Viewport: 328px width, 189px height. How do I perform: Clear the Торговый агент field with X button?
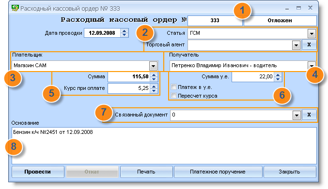coord(309,44)
